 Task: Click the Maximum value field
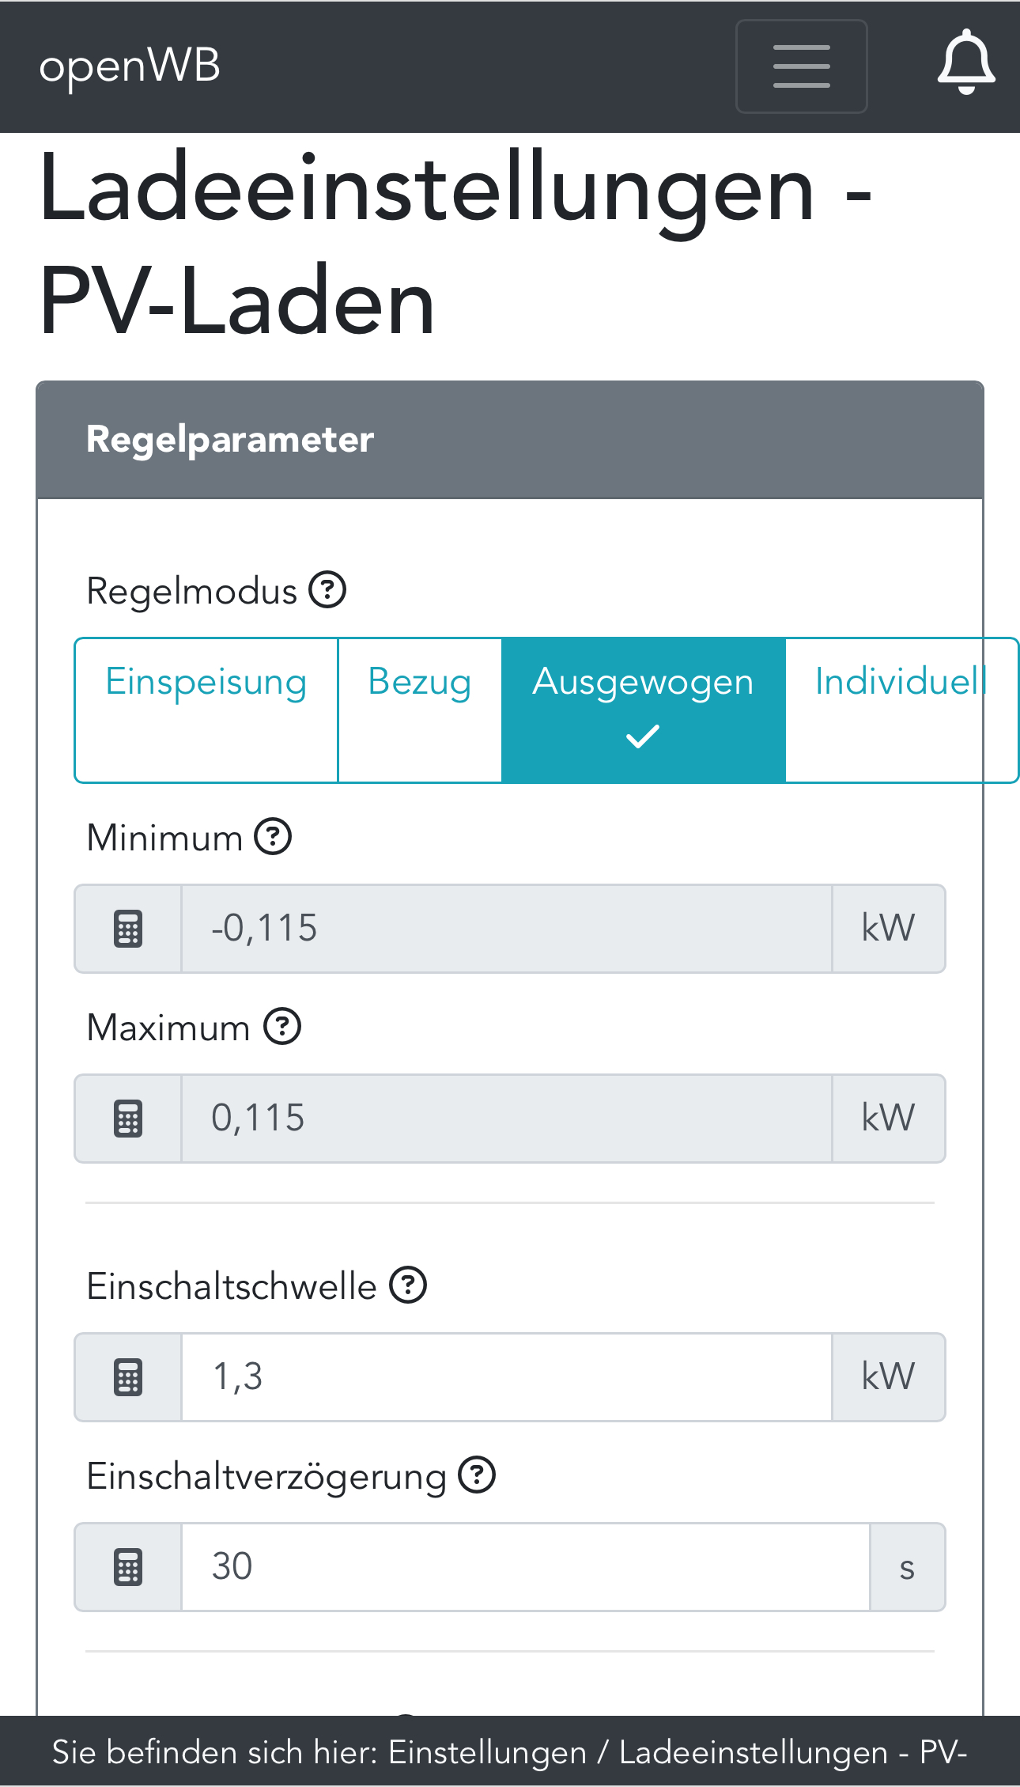[x=506, y=1119]
